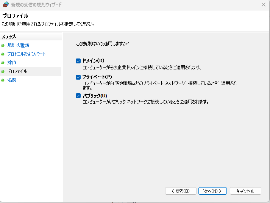Go to the 規則の種類 step

point(18,45)
